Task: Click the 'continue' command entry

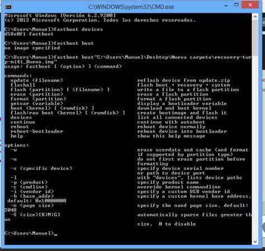Action: click(x=23, y=122)
